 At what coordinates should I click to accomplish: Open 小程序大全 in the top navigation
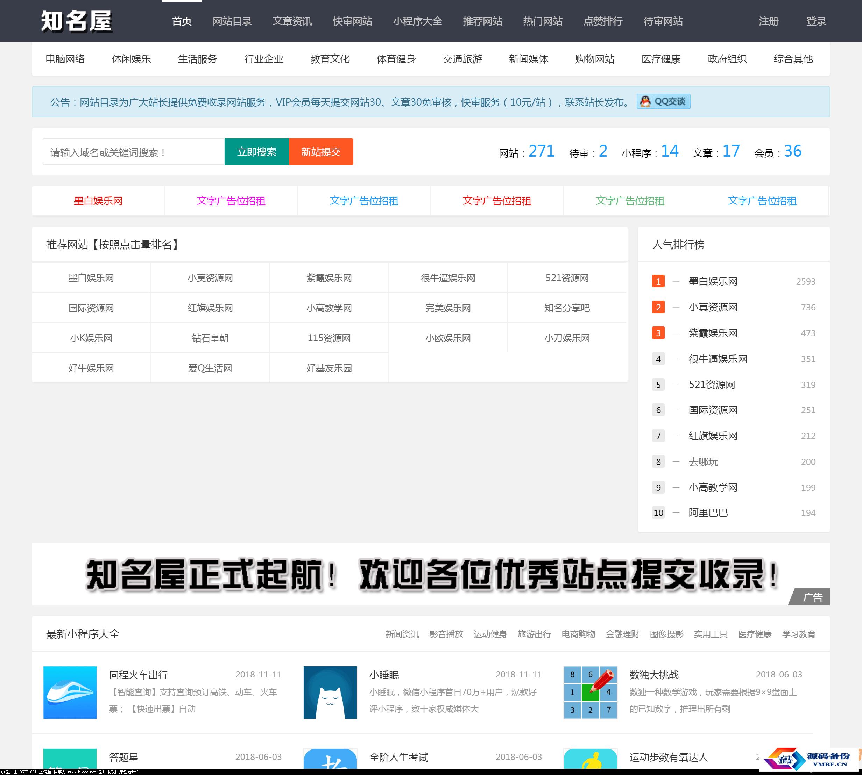(418, 21)
